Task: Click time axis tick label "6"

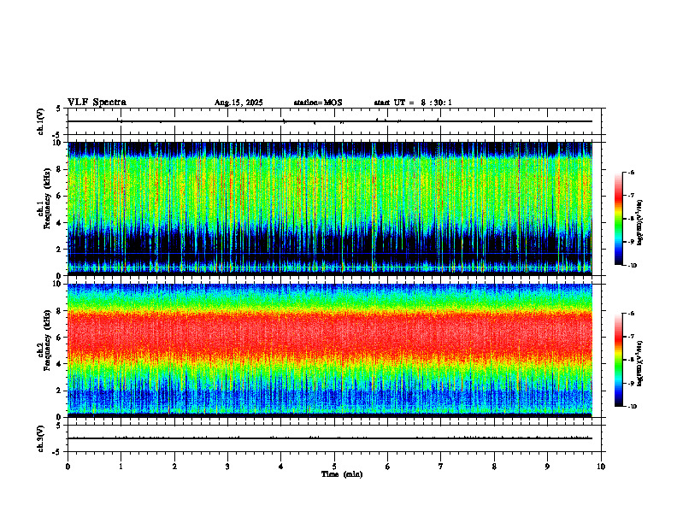Action: [388, 467]
